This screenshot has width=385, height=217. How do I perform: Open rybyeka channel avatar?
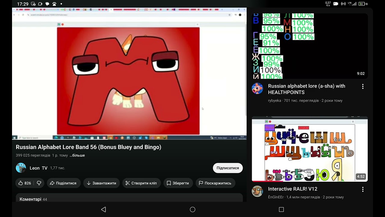tap(257, 89)
